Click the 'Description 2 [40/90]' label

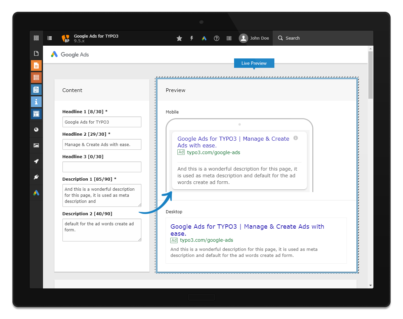[x=87, y=214]
